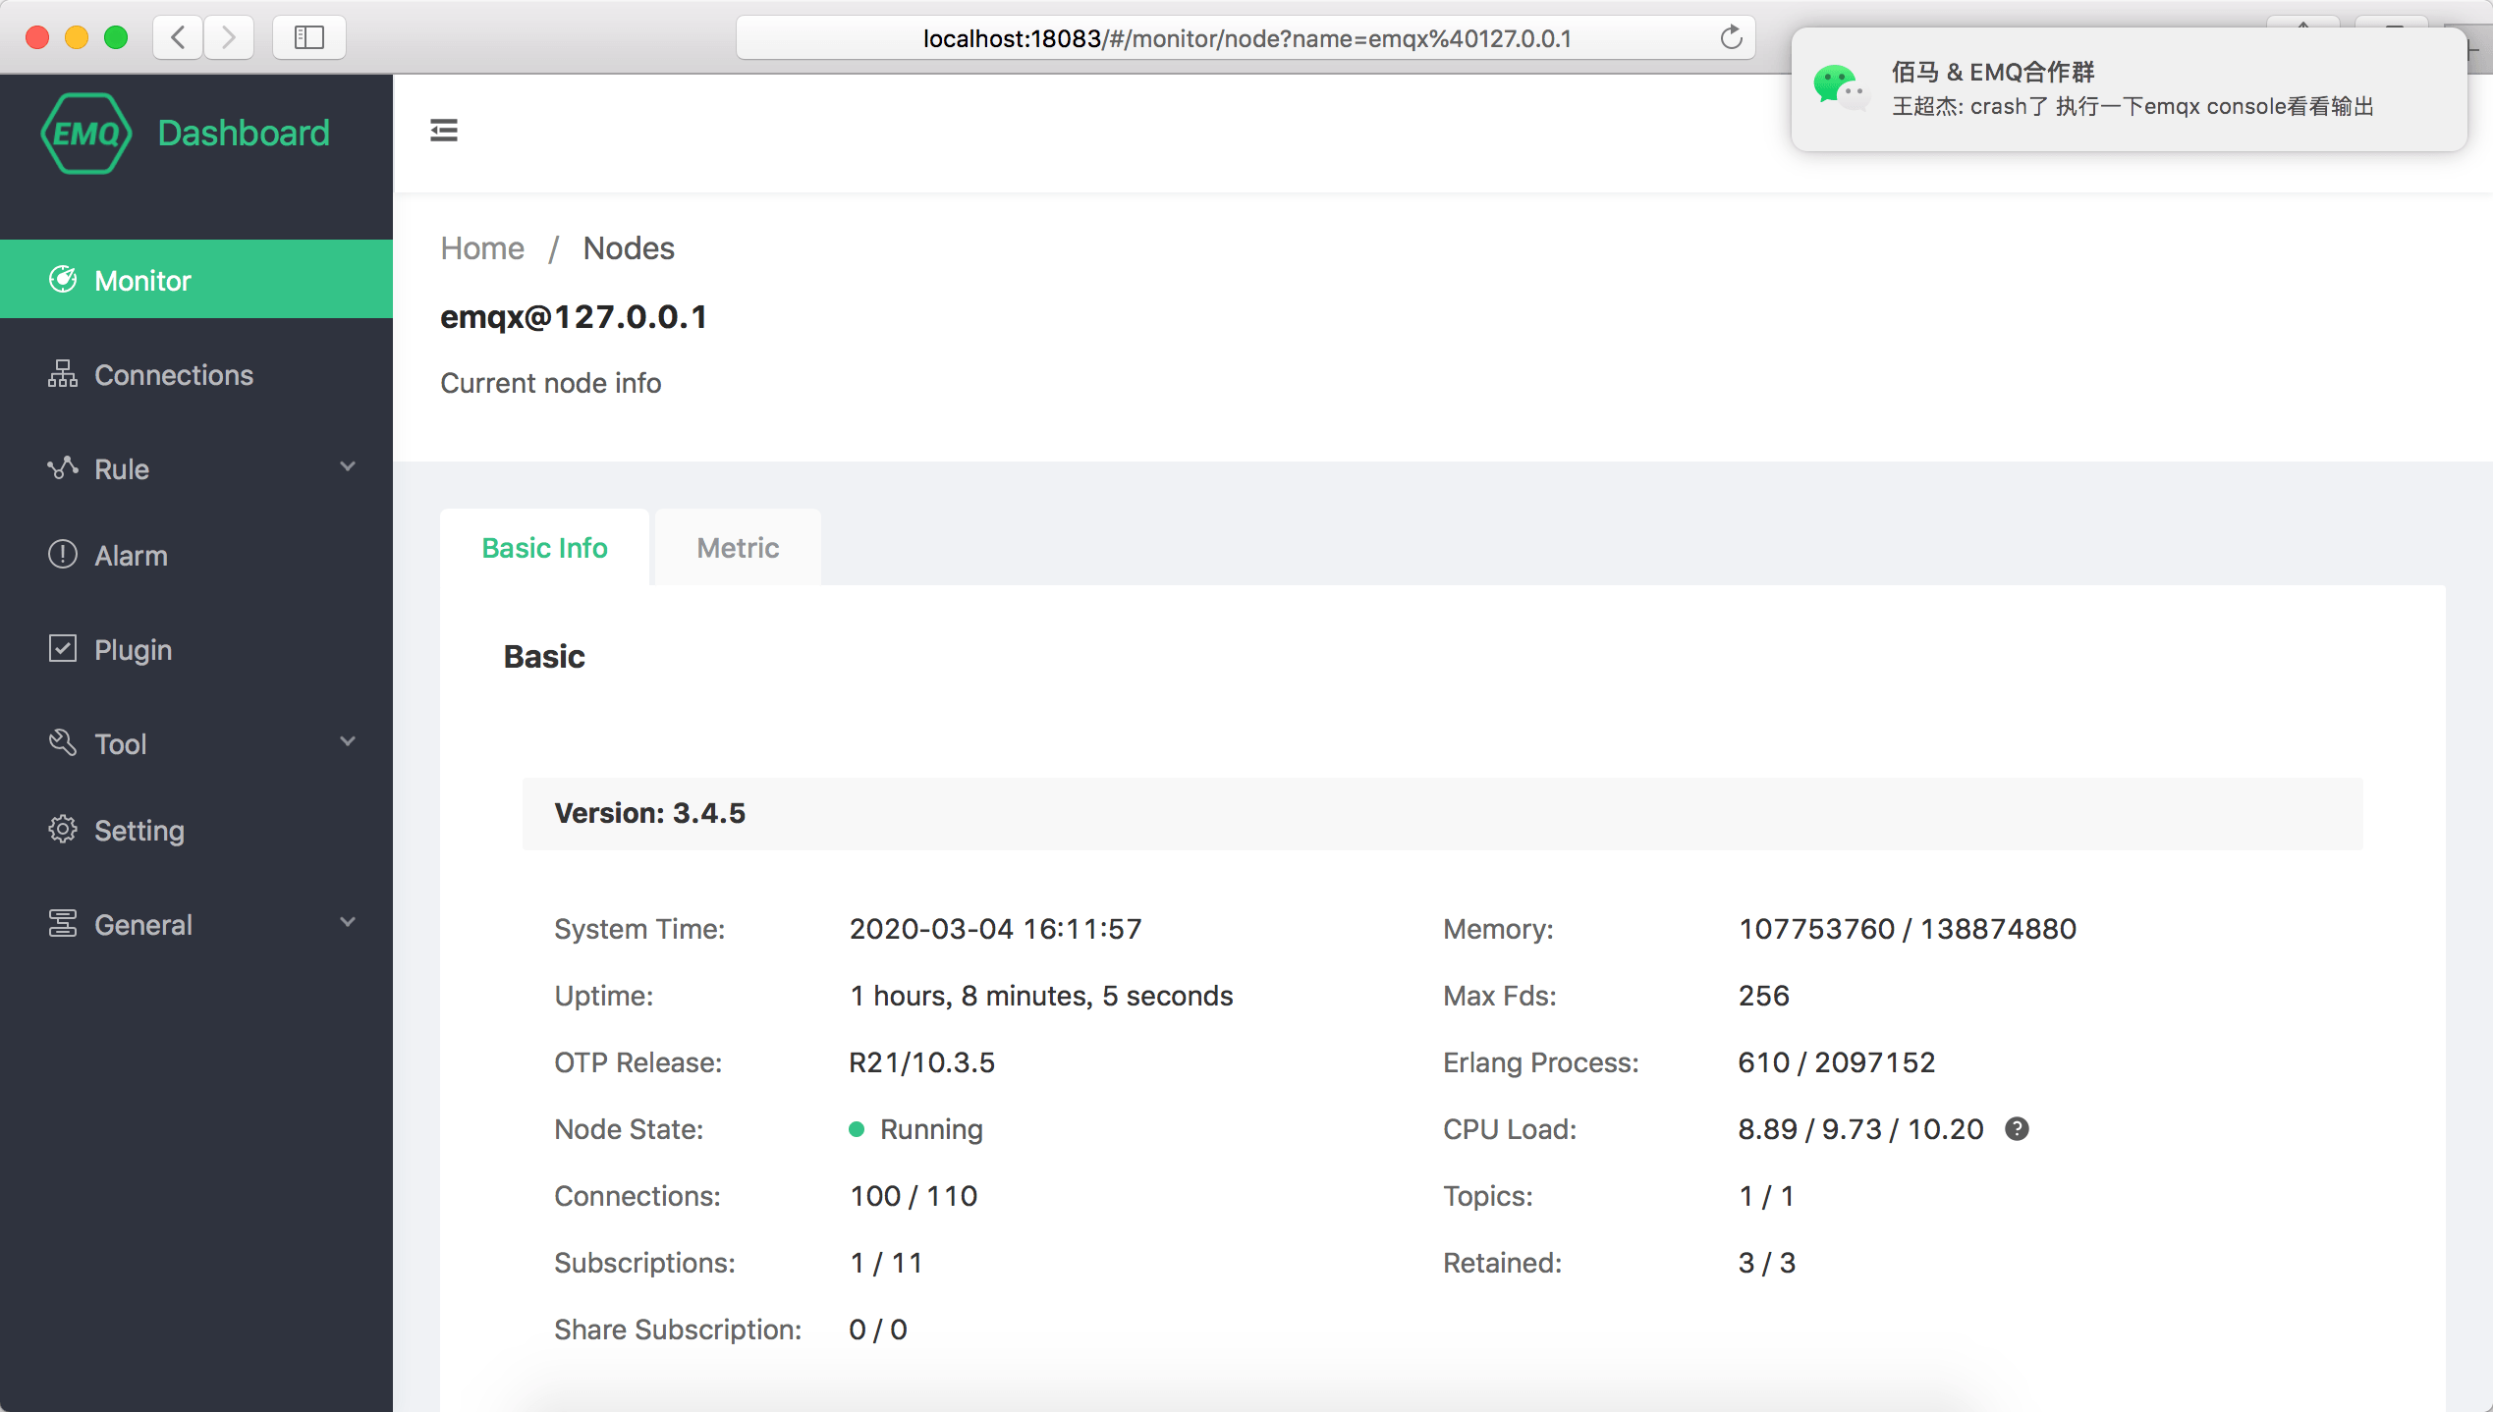Image resolution: width=2493 pixels, height=1412 pixels.
Task: Click the Plugin checkbox icon
Action: pyautogui.click(x=63, y=649)
